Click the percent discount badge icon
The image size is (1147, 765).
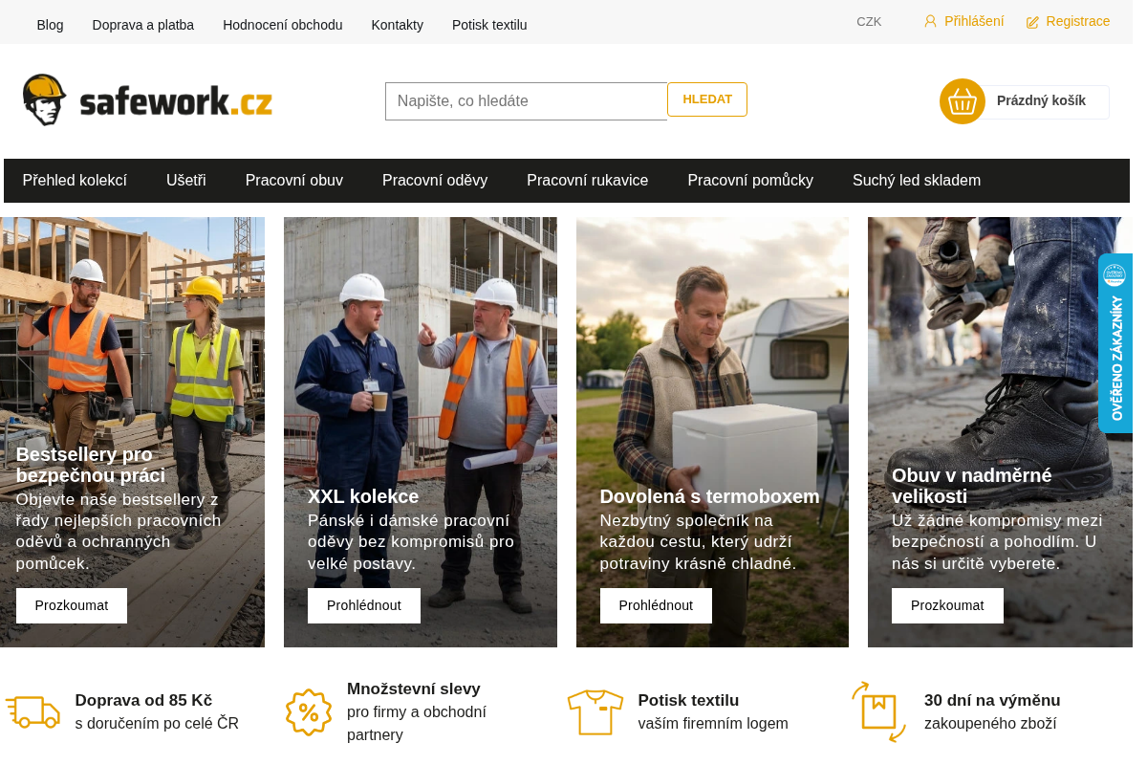click(x=309, y=712)
